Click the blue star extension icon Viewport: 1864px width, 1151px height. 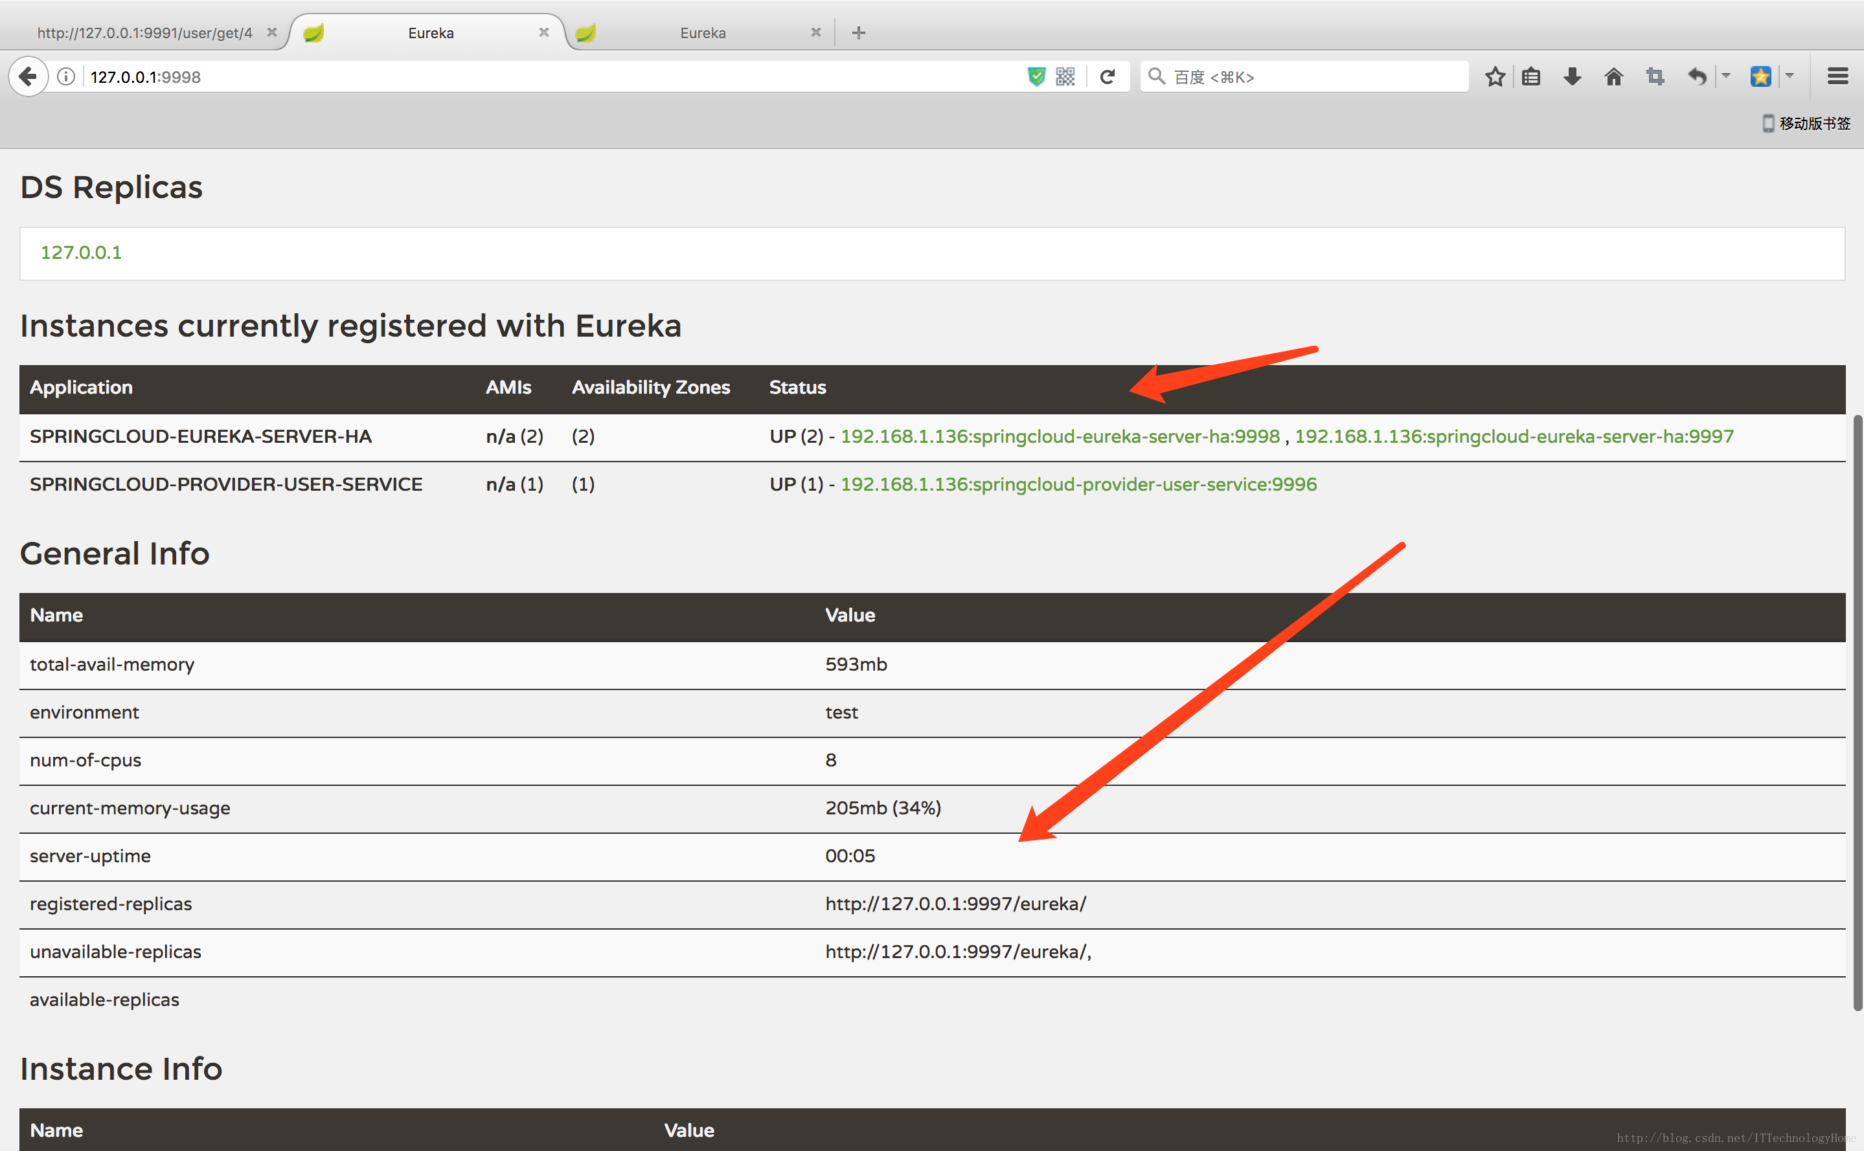click(1760, 77)
